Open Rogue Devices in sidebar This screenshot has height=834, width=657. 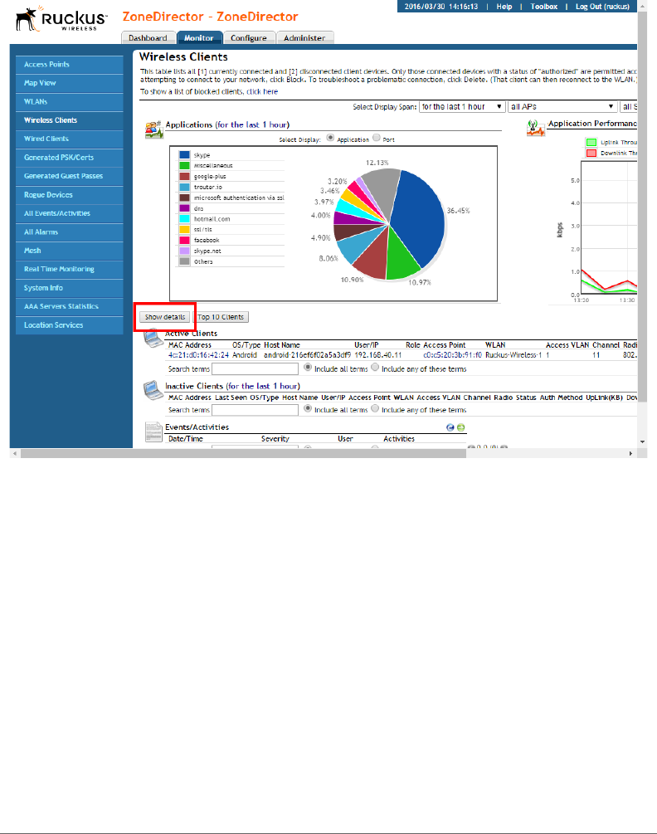tap(70, 195)
